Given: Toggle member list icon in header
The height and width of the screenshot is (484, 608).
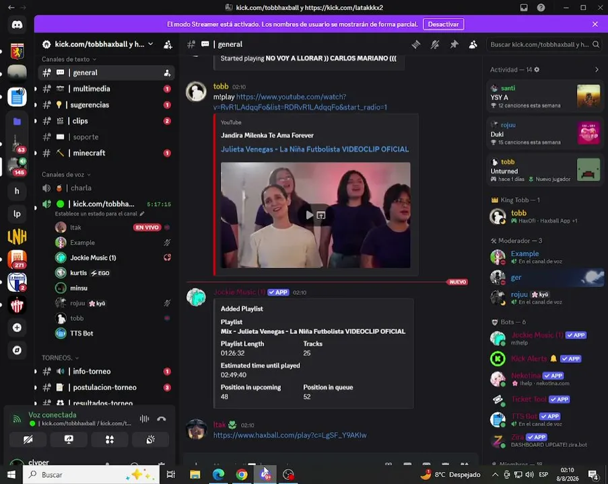Looking at the screenshot, I should [x=473, y=44].
